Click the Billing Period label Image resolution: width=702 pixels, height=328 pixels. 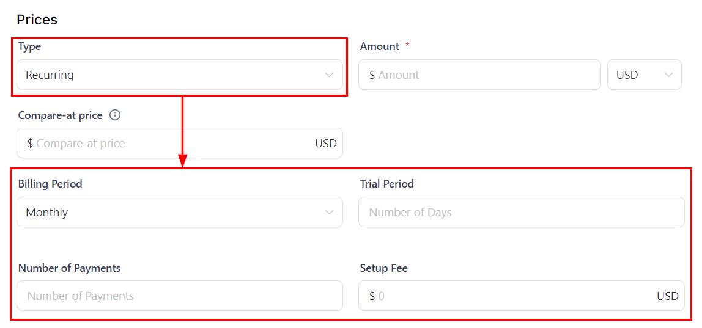tap(50, 184)
